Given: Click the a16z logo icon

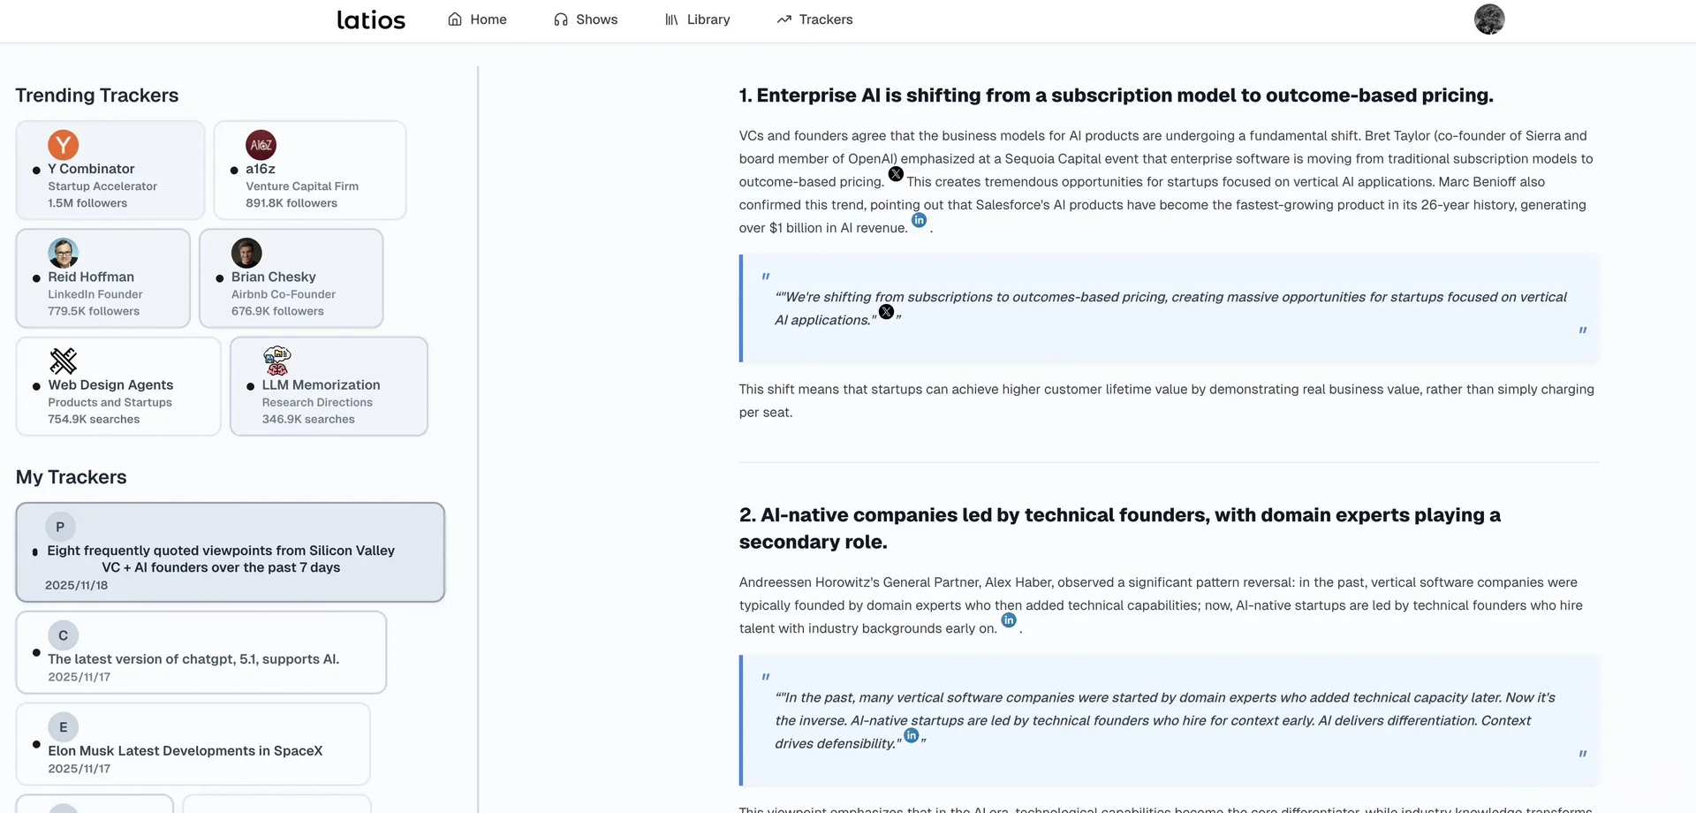Looking at the screenshot, I should pyautogui.click(x=261, y=144).
